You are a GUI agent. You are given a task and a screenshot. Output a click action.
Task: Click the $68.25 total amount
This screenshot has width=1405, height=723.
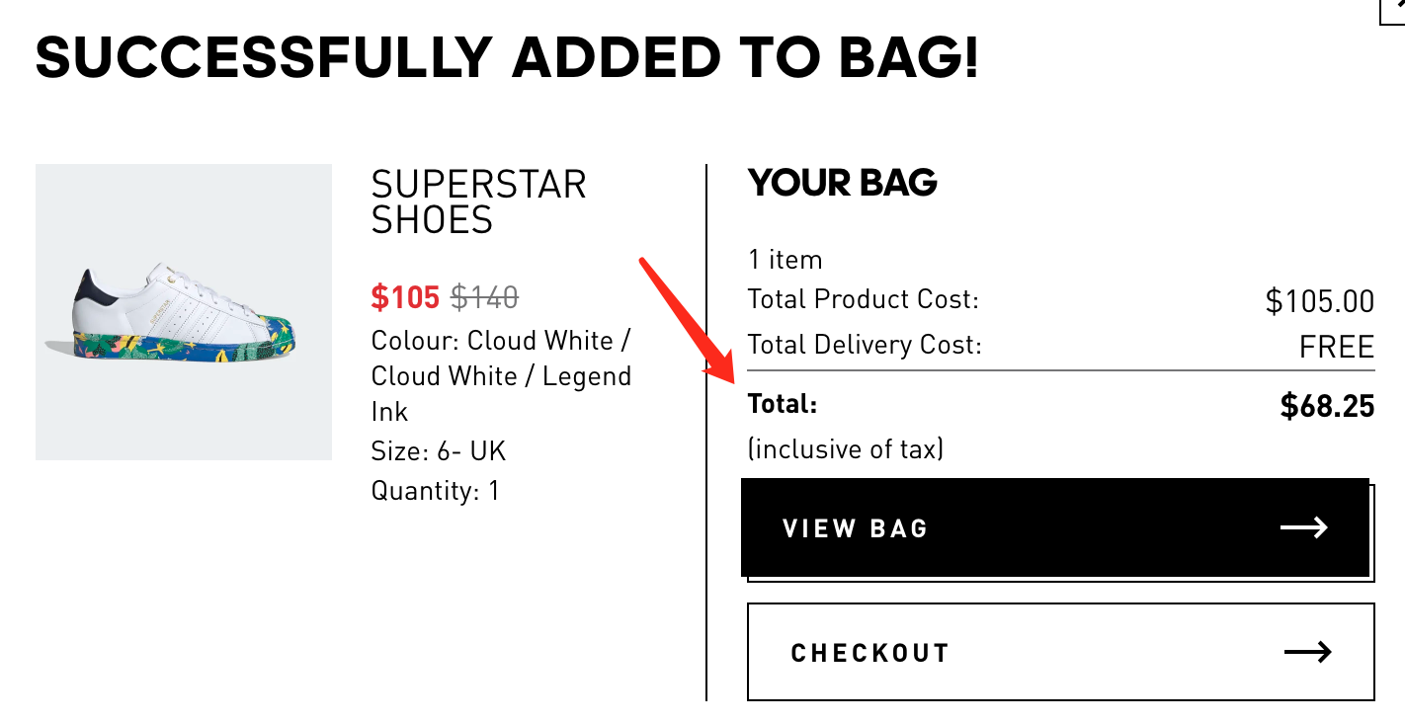coord(1326,405)
